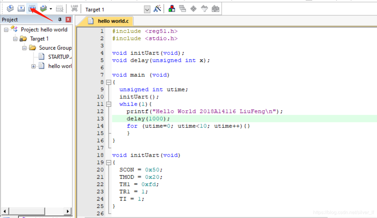
Task: Click the Target 1 folder icon
Action: [x=23, y=39]
